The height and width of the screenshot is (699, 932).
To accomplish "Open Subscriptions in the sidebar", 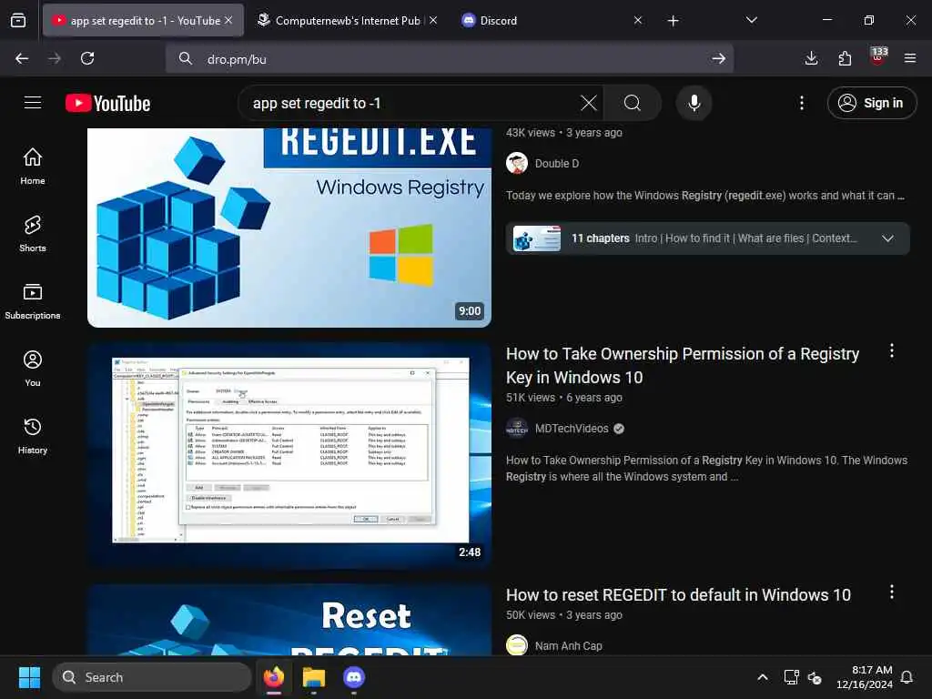I will point(33,301).
